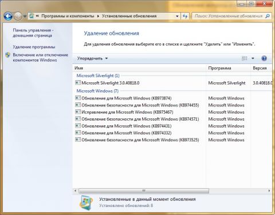Click 'Установленные обновления' breadcrumb

pos(129,16)
